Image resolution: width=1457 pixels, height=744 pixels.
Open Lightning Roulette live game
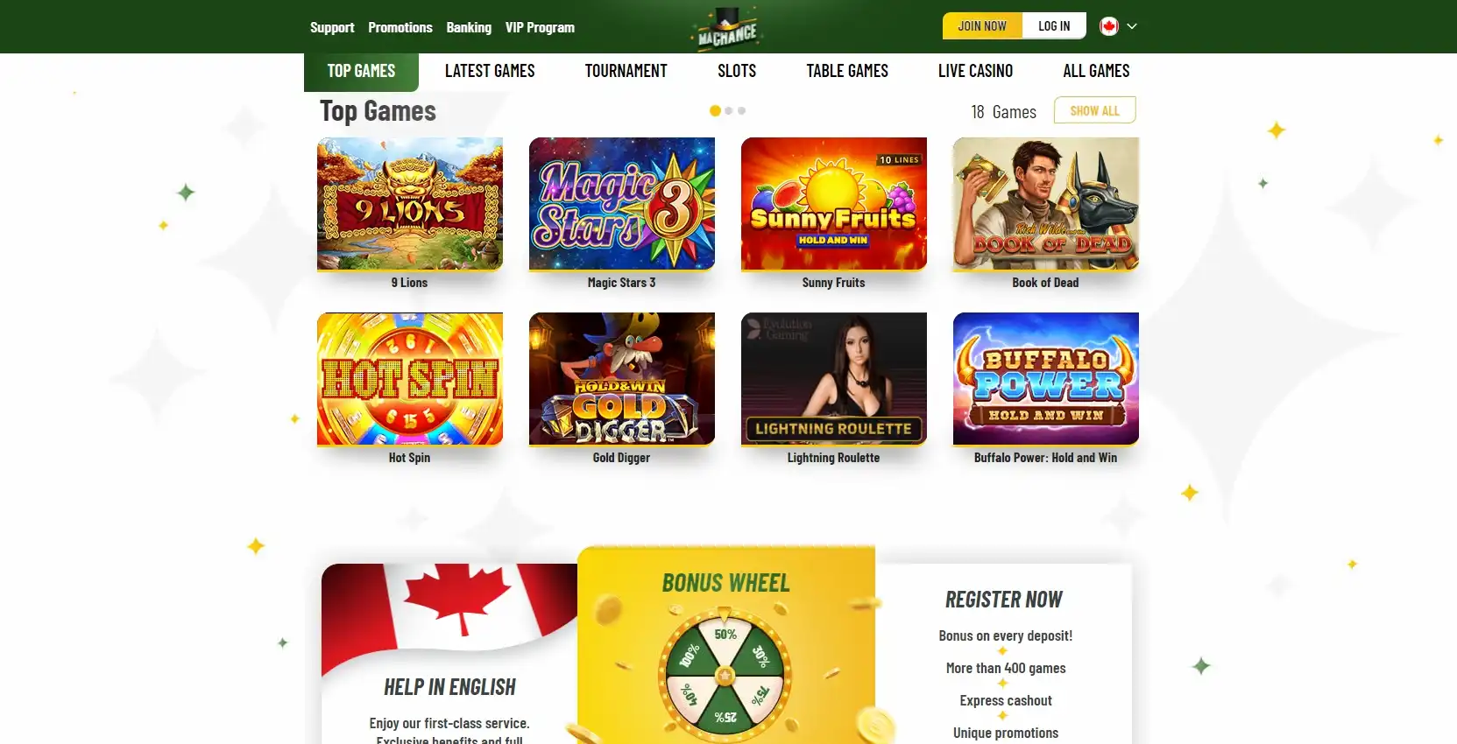pyautogui.click(x=834, y=378)
